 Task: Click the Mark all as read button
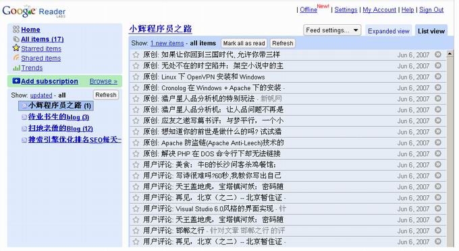pyautogui.click(x=244, y=43)
